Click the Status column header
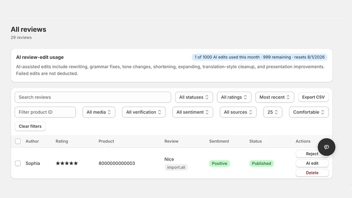 tap(256, 141)
